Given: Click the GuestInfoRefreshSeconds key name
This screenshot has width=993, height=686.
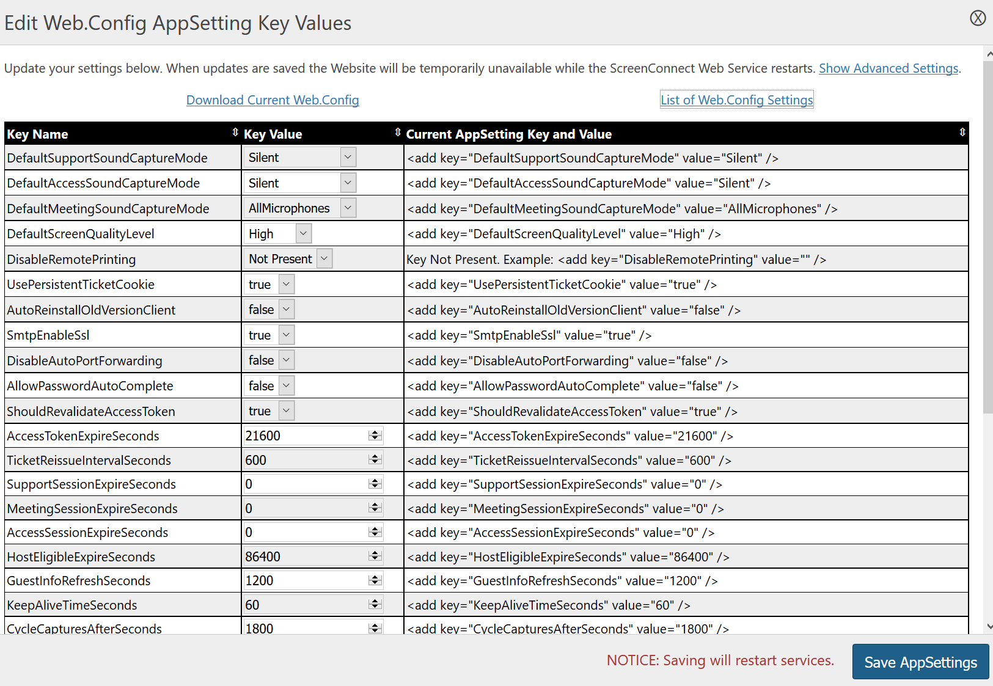Looking at the screenshot, I should (79, 581).
